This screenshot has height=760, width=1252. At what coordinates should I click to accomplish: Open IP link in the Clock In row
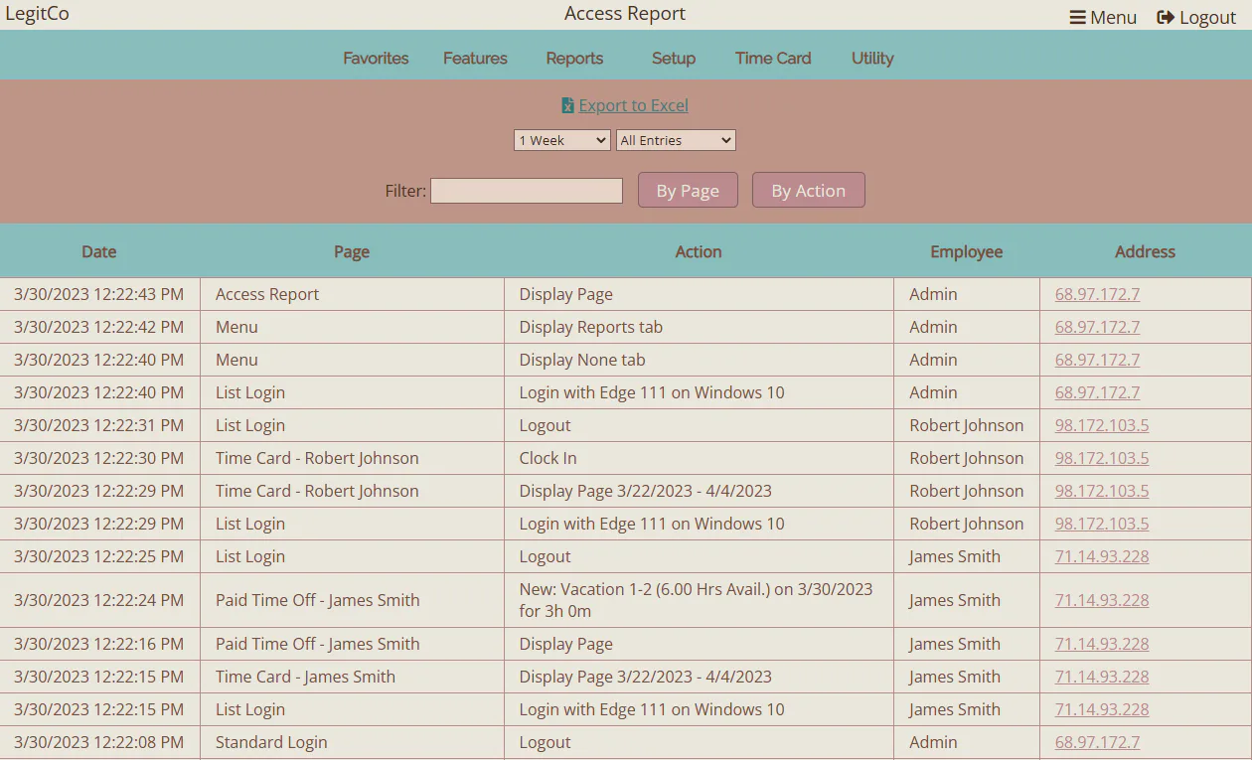(1102, 458)
